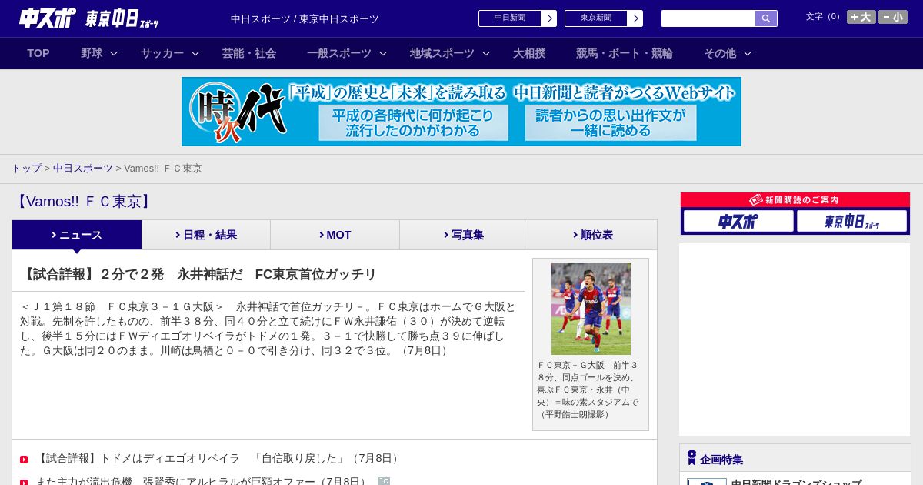Image resolution: width=923 pixels, height=485 pixels.
Task: Click the search magnifier button
Action: [766, 18]
